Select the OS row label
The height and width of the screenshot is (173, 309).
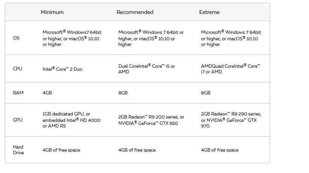click(16, 38)
